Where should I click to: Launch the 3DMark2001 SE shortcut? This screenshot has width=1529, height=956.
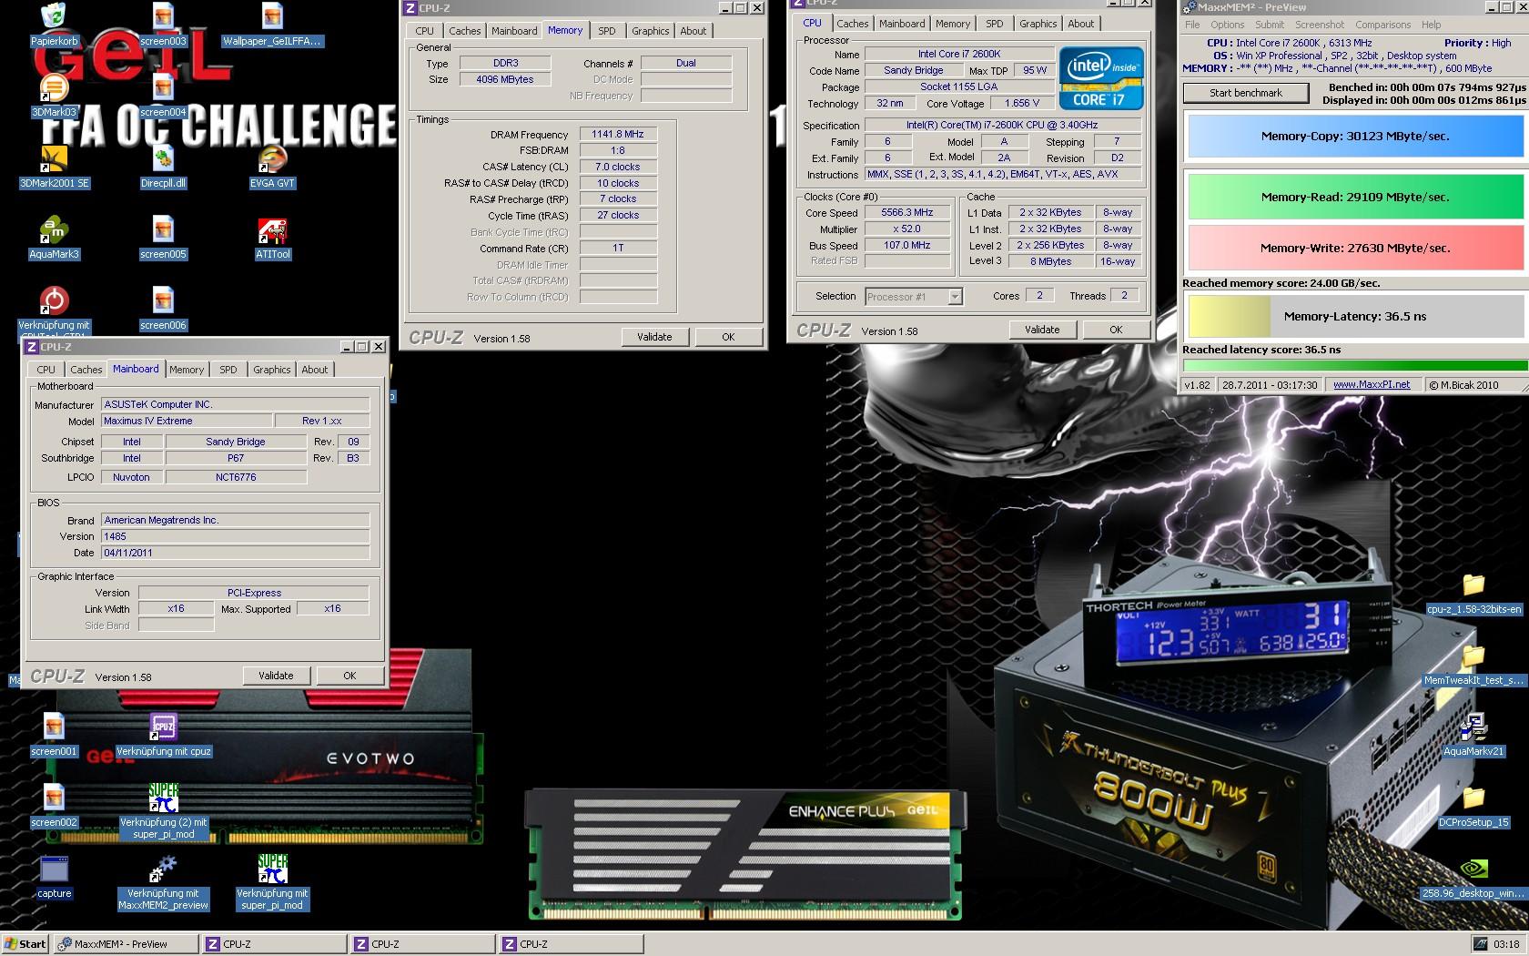(54, 159)
